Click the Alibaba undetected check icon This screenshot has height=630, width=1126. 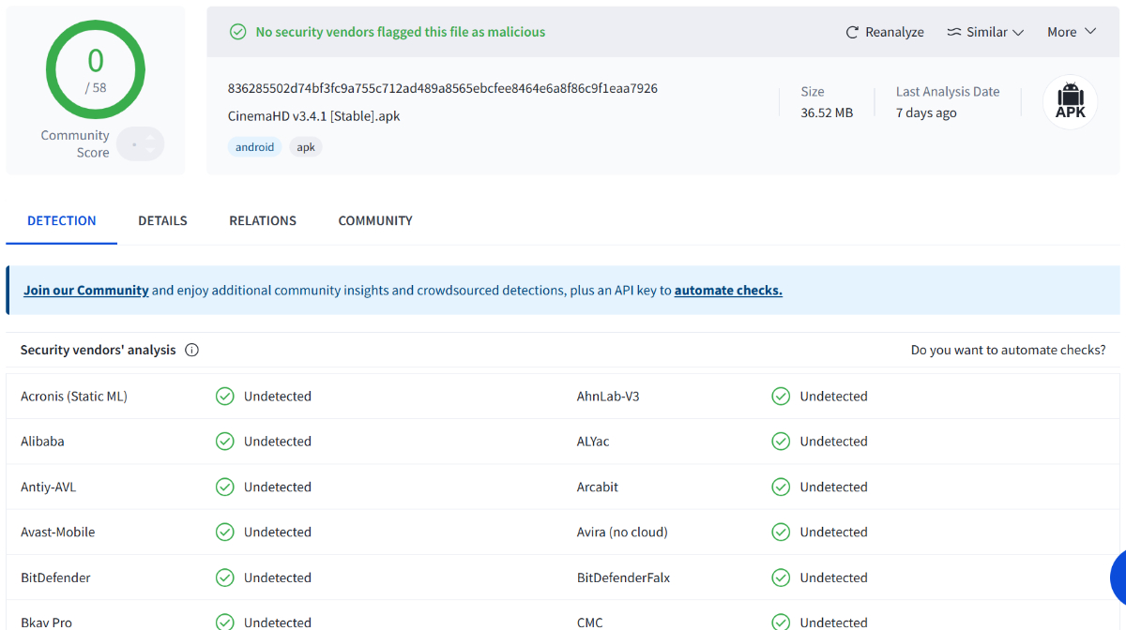pos(225,442)
